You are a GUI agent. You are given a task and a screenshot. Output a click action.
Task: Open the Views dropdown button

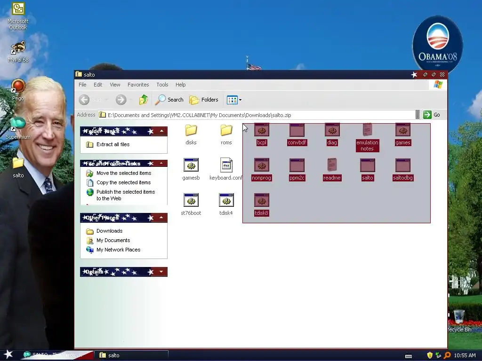click(x=234, y=100)
